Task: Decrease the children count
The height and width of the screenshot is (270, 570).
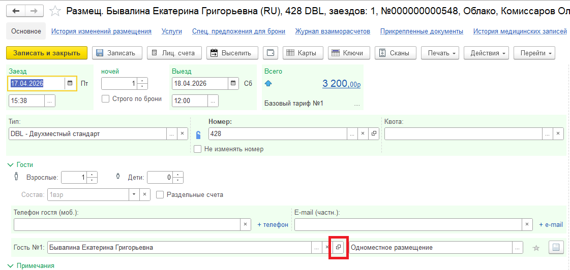Action: coord(178,180)
